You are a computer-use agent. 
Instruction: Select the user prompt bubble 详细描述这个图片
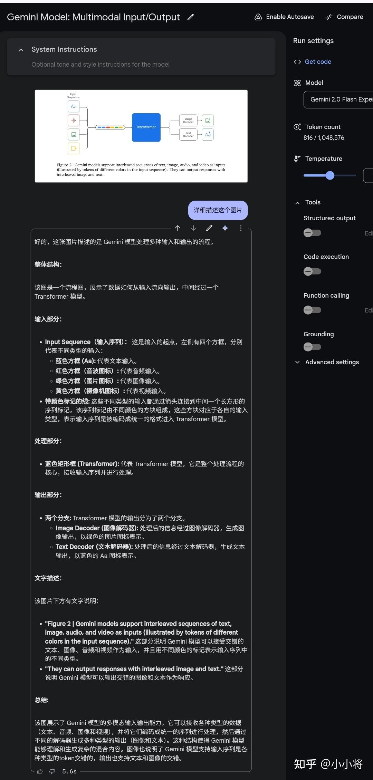click(218, 210)
